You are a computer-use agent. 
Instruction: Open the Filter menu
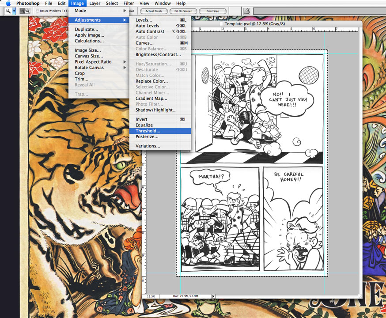[129, 3]
